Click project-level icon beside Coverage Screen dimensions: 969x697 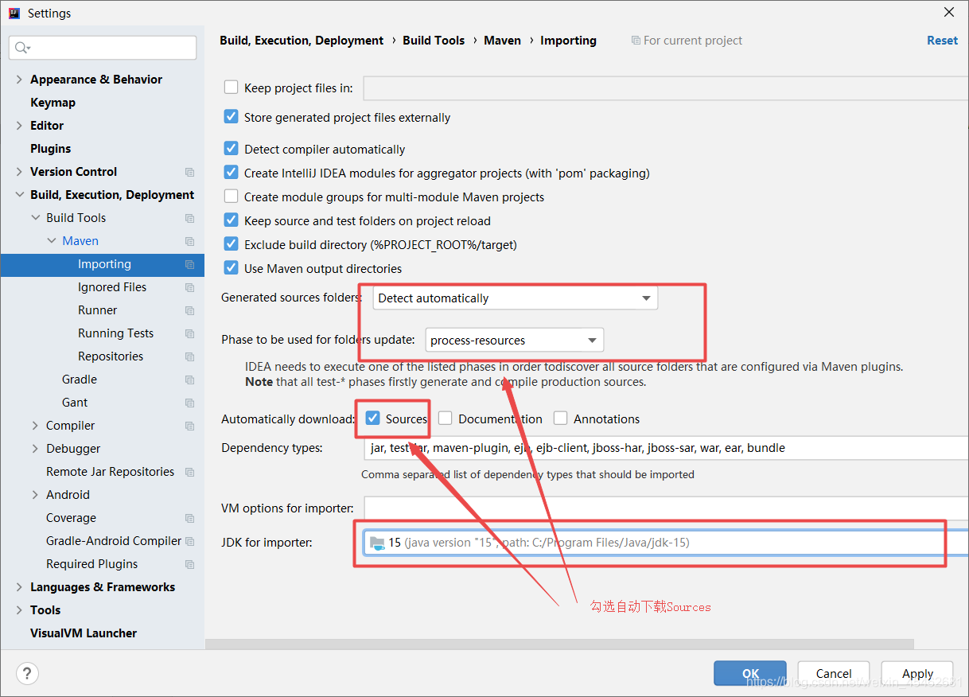(x=189, y=518)
